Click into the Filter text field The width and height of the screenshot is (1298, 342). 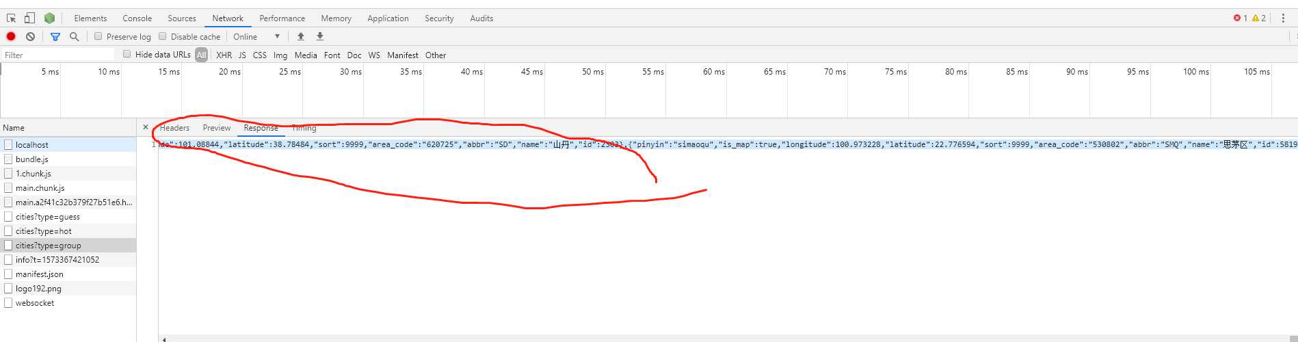(x=58, y=55)
